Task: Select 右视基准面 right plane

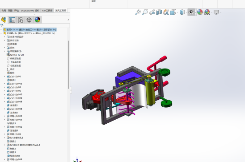Action: pyautogui.click(x=16, y=65)
